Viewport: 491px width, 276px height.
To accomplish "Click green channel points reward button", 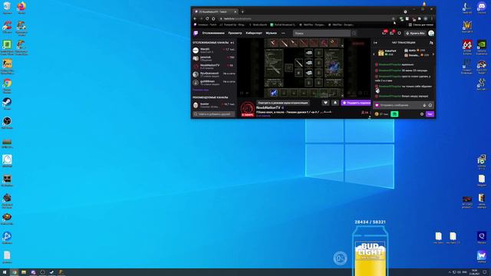I will pos(394,114).
